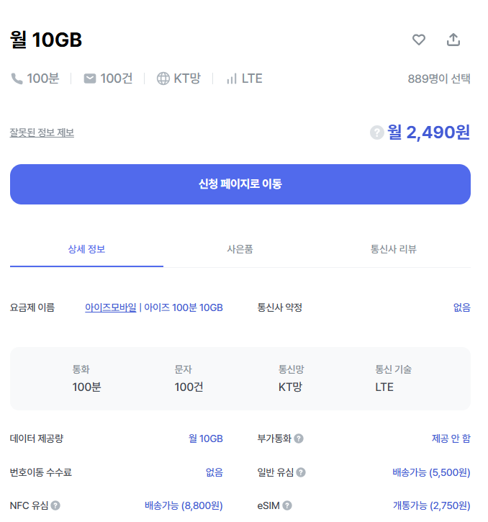Click the NFC 유심 help question icon
The width and height of the screenshot is (488, 522).
55,505
